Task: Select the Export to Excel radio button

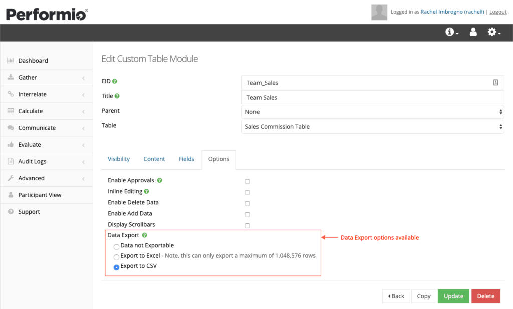Action: tap(116, 257)
